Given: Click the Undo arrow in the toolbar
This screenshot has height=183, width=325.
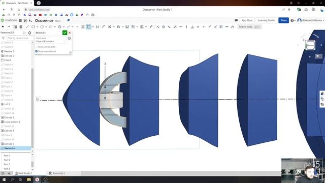Looking at the screenshot, I should point(3,27).
